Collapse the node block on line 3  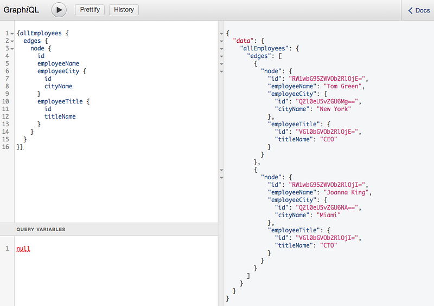click(12, 48)
